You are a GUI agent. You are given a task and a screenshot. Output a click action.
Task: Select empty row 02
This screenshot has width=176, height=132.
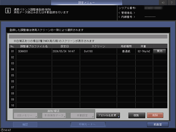pos(88,57)
